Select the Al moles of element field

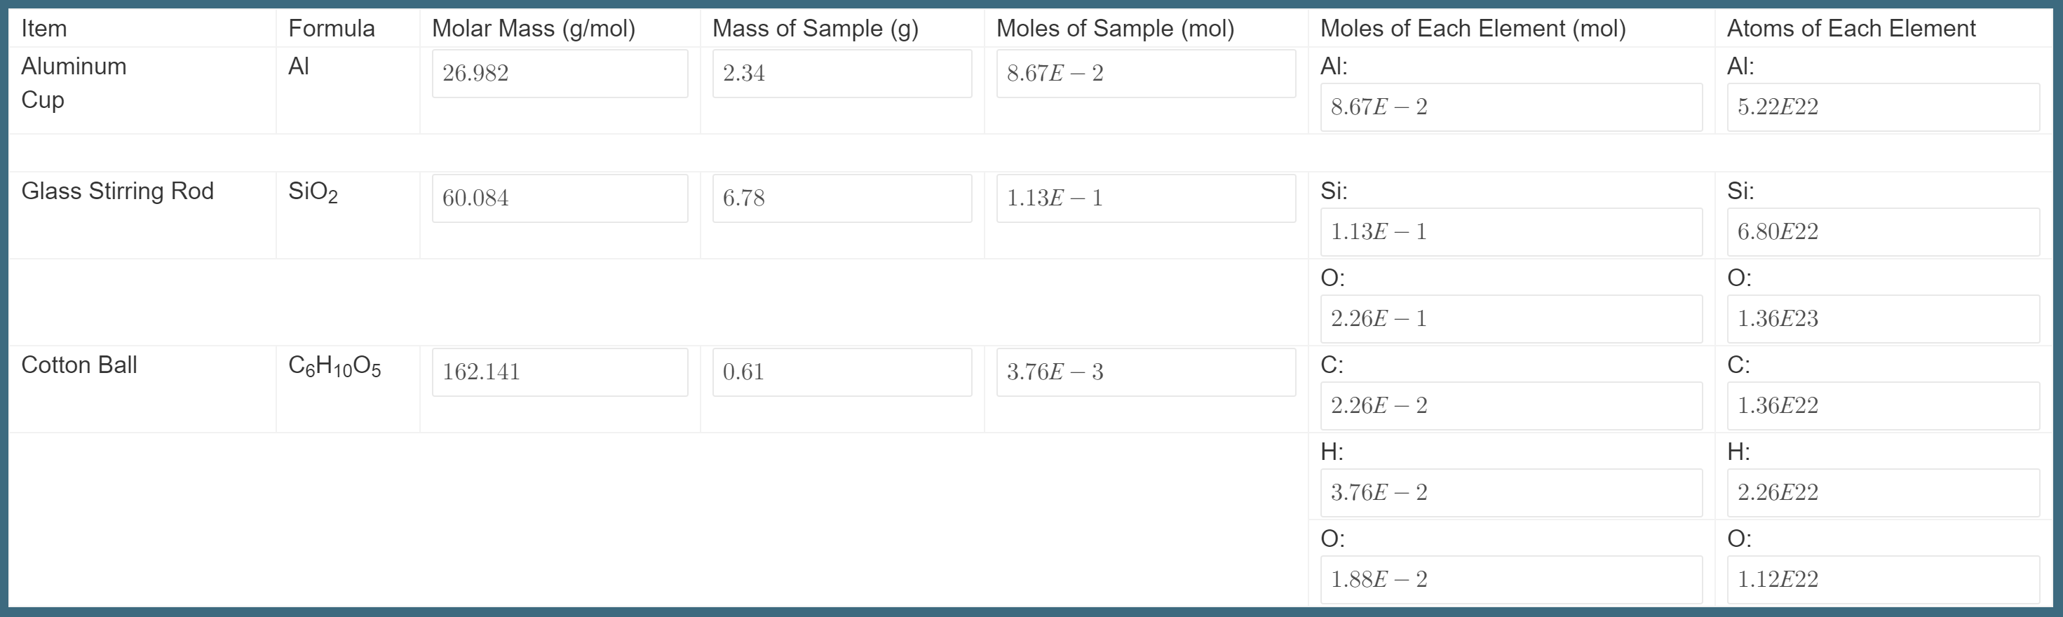[1512, 107]
